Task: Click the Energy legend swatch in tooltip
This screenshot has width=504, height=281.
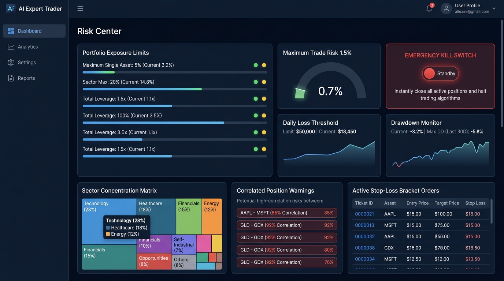Action: [x=108, y=234]
